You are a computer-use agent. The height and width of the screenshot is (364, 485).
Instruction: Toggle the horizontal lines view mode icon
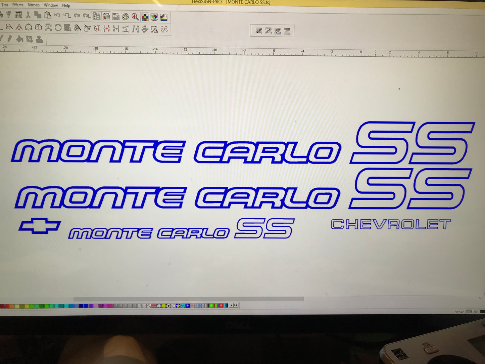pos(287,31)
